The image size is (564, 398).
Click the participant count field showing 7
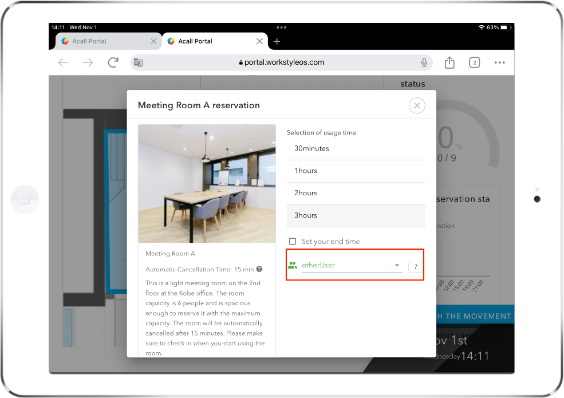(x=415, y=267)
